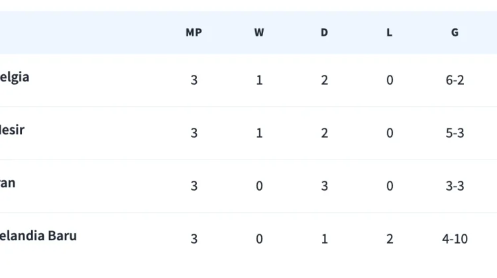Select the 4-10 goals cell
Screen dimensions: 497x278
pos(455,239)
